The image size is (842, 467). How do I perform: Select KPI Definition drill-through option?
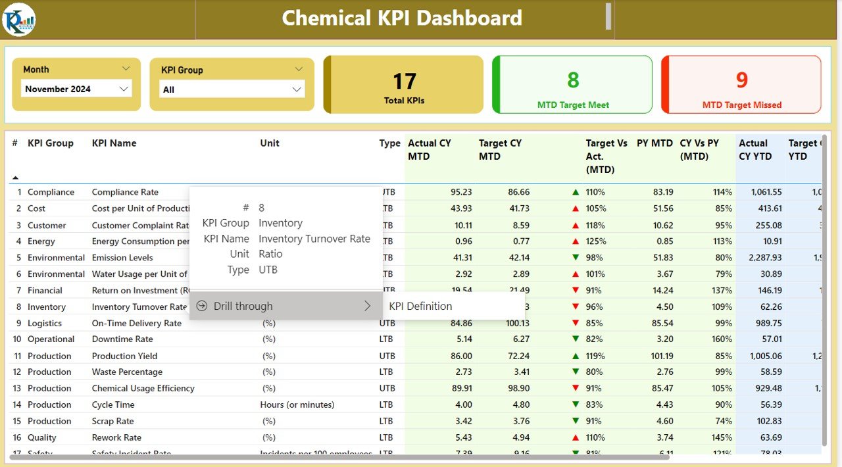pos(420,306)
